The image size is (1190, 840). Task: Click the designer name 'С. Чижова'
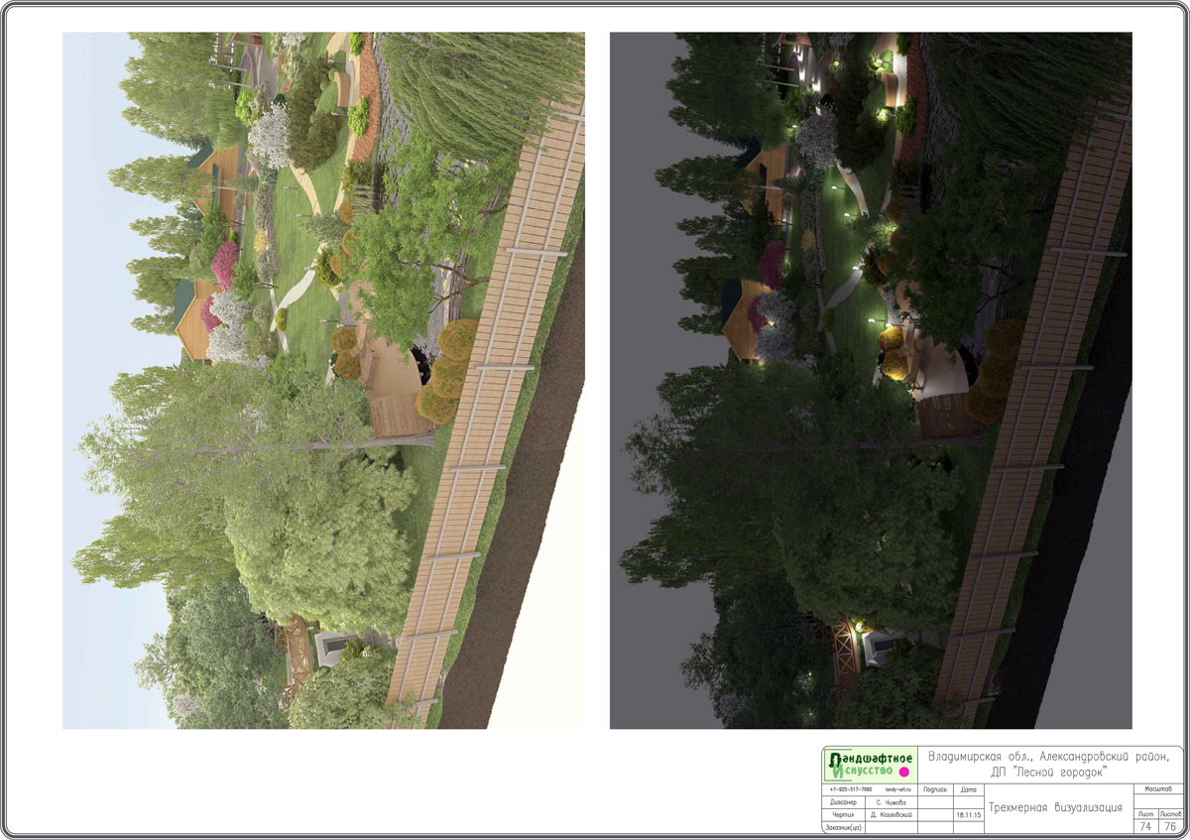pyautogui.click(x=891, y=802)
